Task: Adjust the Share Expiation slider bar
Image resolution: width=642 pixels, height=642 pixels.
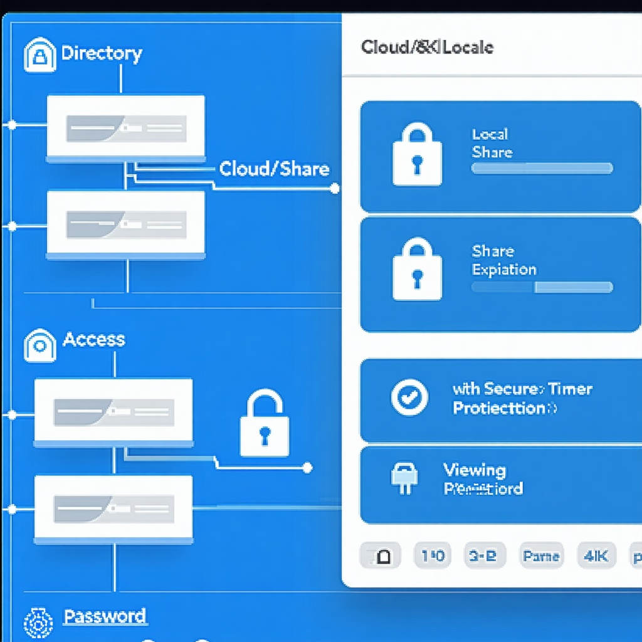Action: [x=542, y=287]
